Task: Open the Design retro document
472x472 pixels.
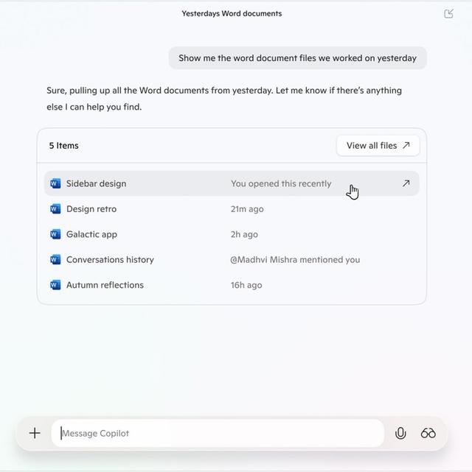Action: [x=232, y=208]
